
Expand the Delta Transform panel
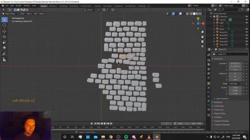pos(222,98)
